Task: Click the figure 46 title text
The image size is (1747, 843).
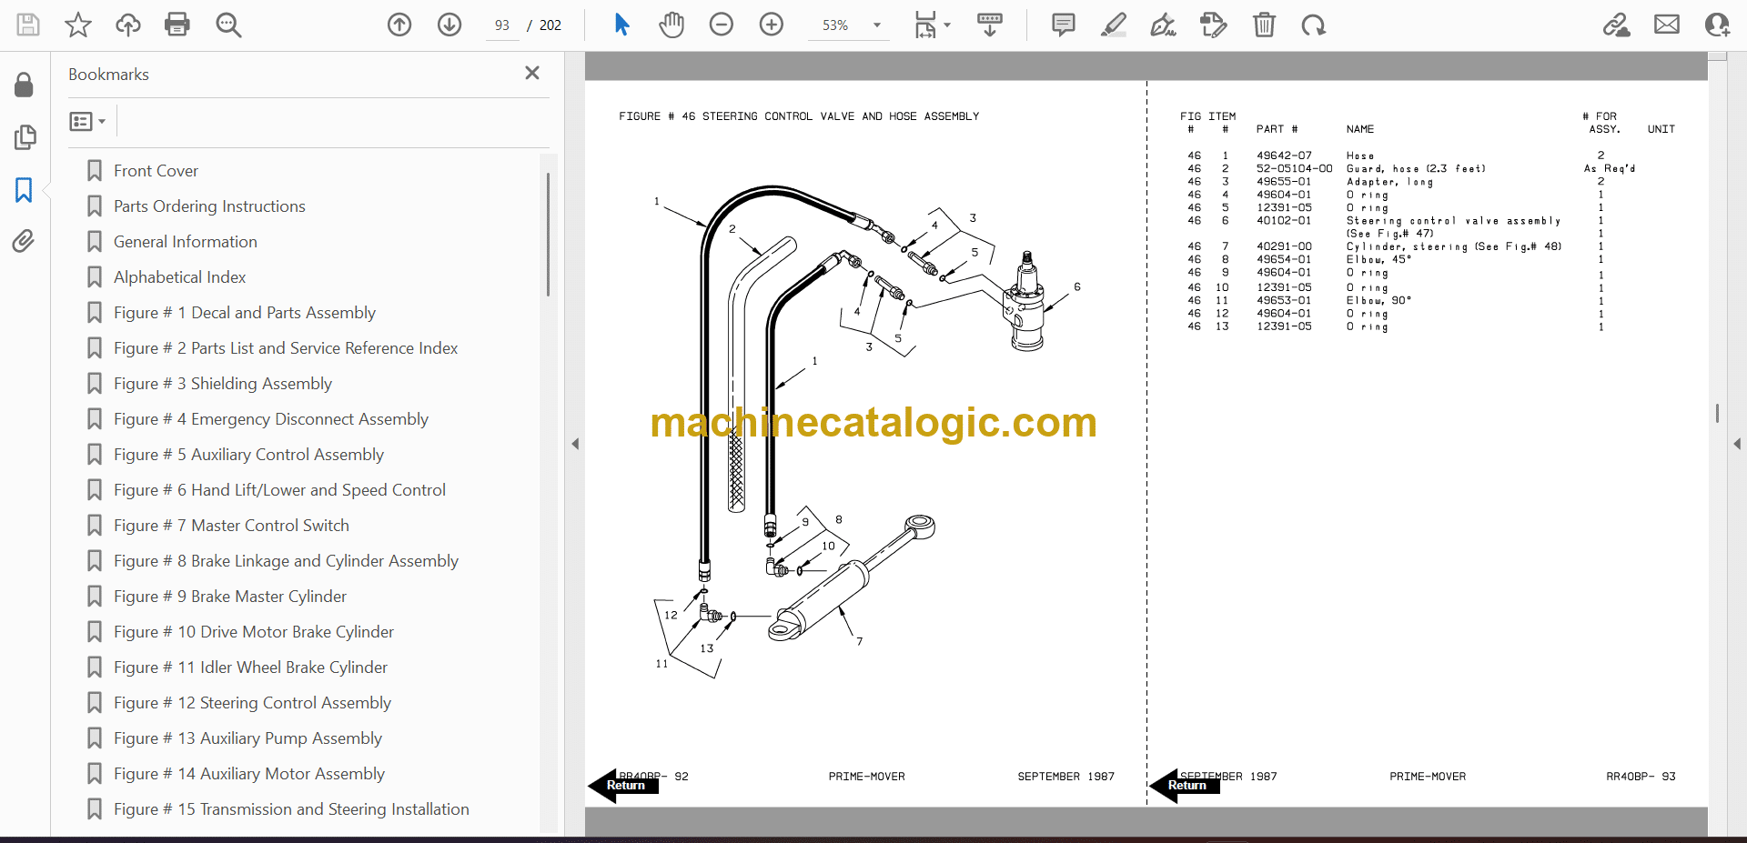Action: 799,116
